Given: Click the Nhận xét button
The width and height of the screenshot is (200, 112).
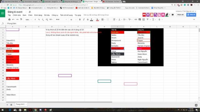Looking at the screenshot, I should [x=180, y=15].
